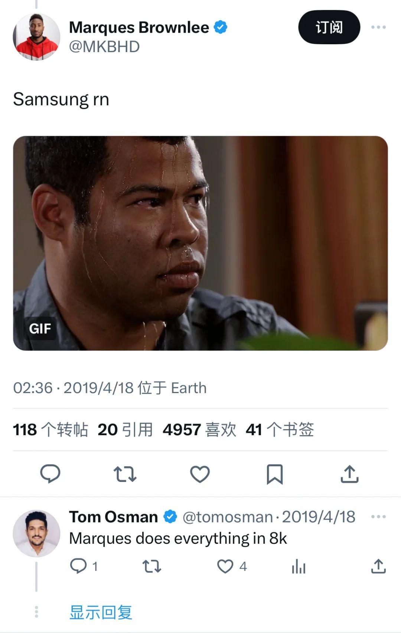This screenshot has width=401, height=633.
Task: Share Tom Osman's reply
Action: [x=378, y=566]
